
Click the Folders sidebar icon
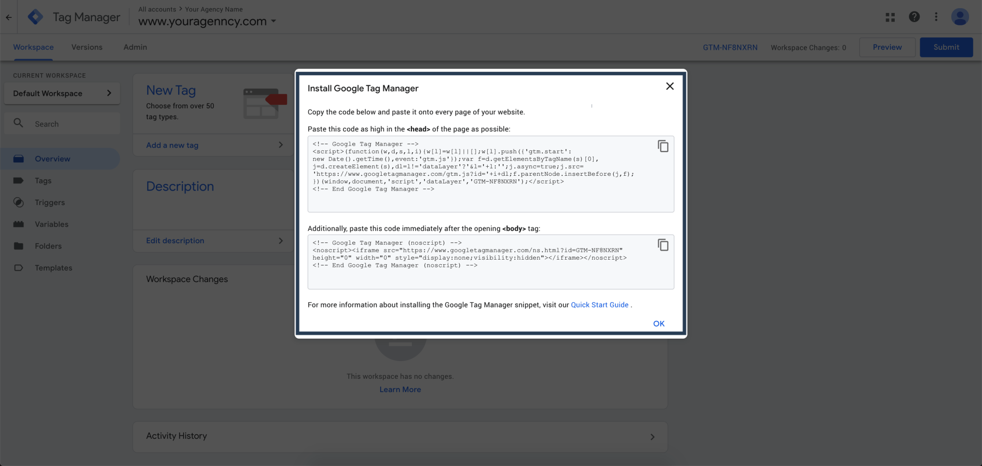(19, 246)
